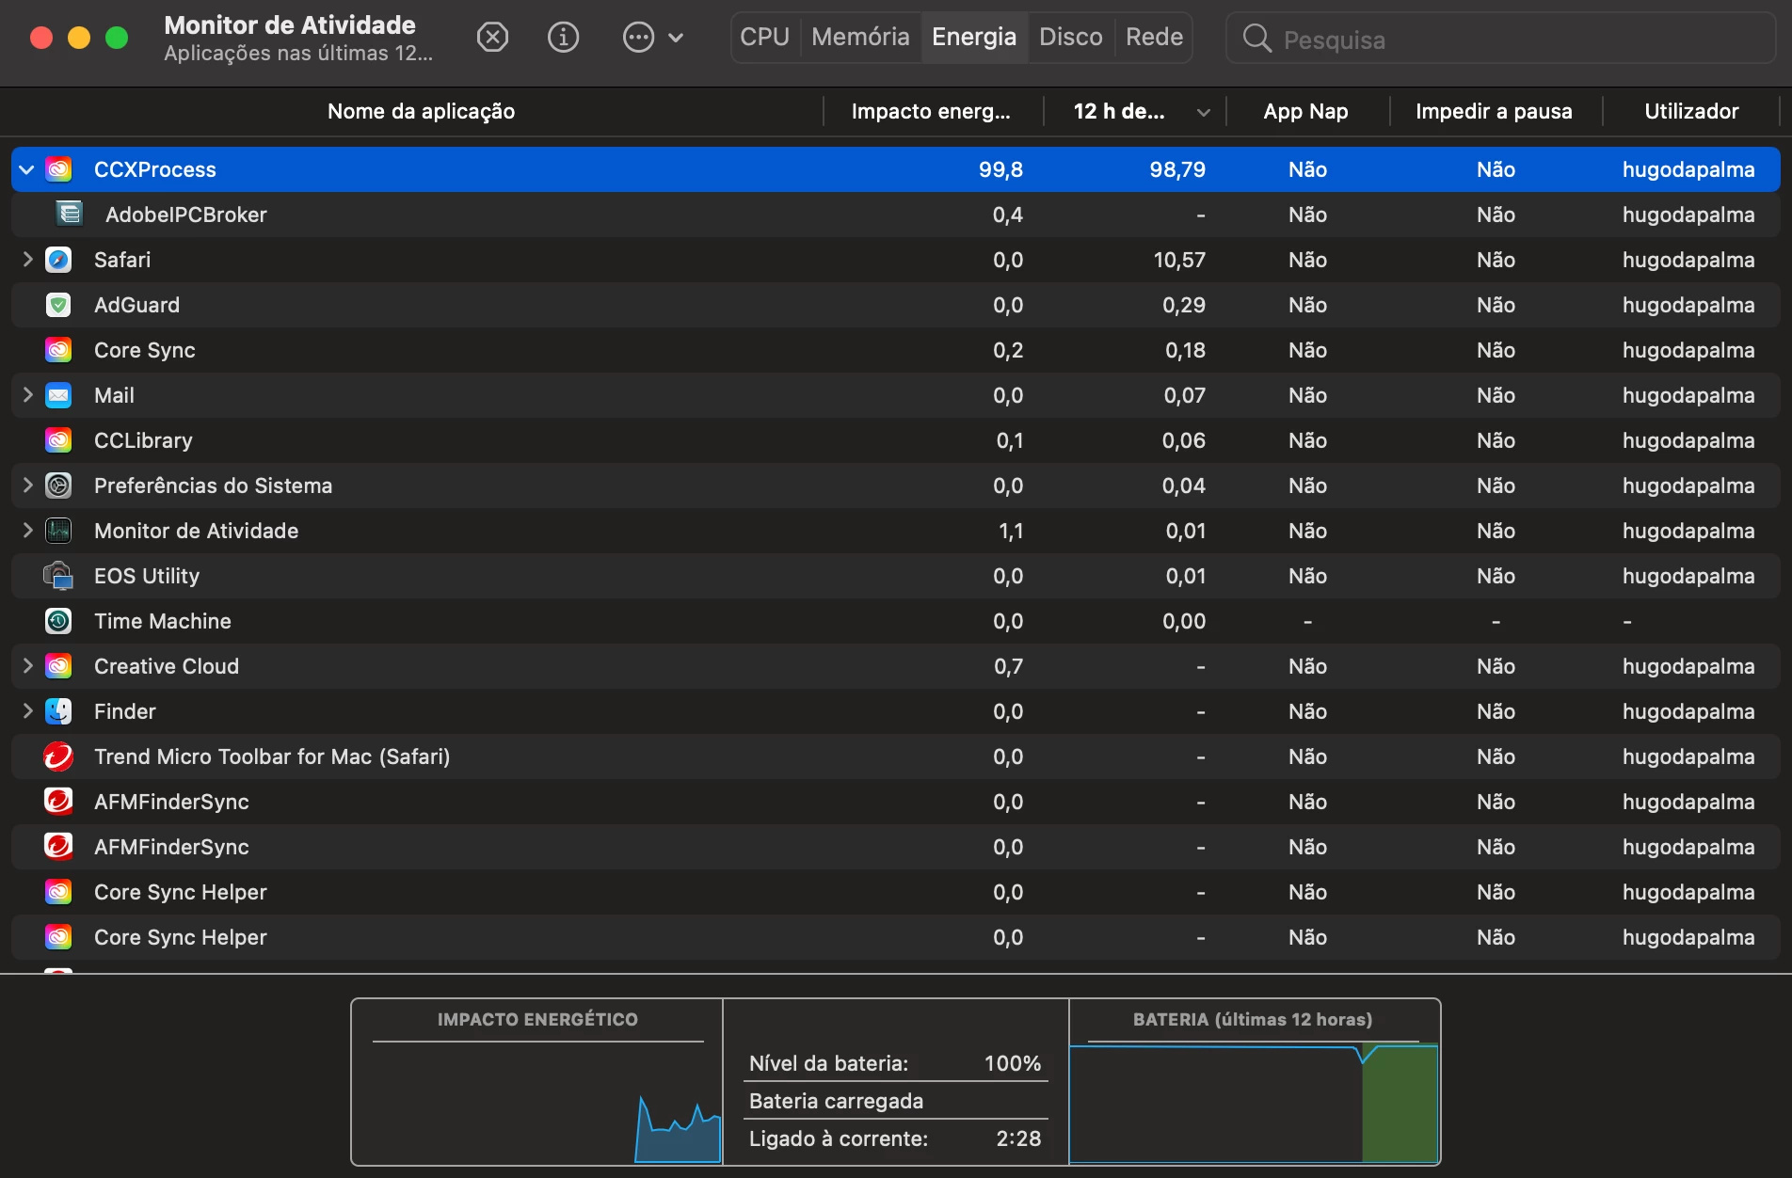Viewport: 1792px width, 1178px height.
Task: Click Safari's 12 h value 10,57
Action: pyautogui.click(x=1179, y=261)
